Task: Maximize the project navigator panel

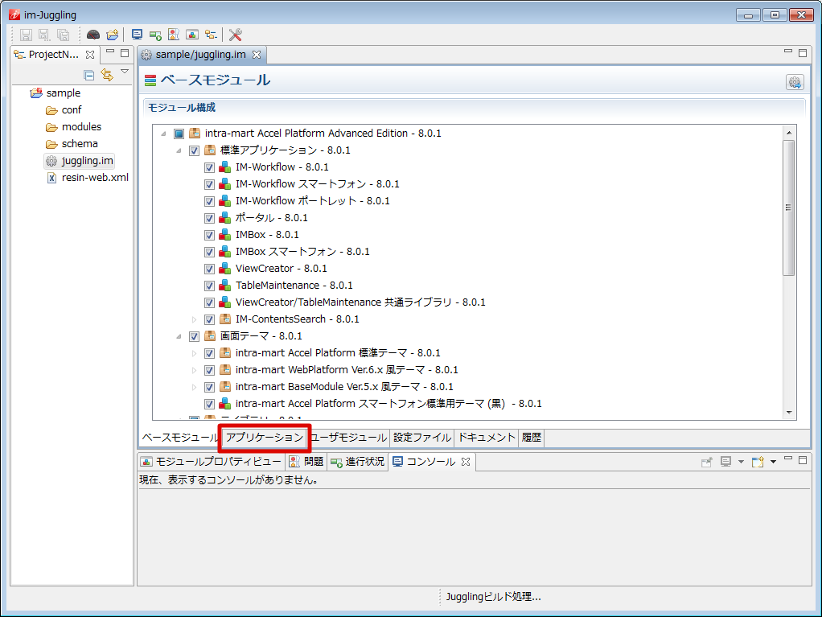Action: click(x=125, y=52)
